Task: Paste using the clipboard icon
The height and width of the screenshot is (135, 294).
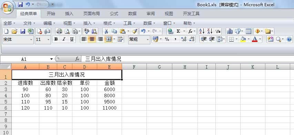Action: tap(122, 31)
